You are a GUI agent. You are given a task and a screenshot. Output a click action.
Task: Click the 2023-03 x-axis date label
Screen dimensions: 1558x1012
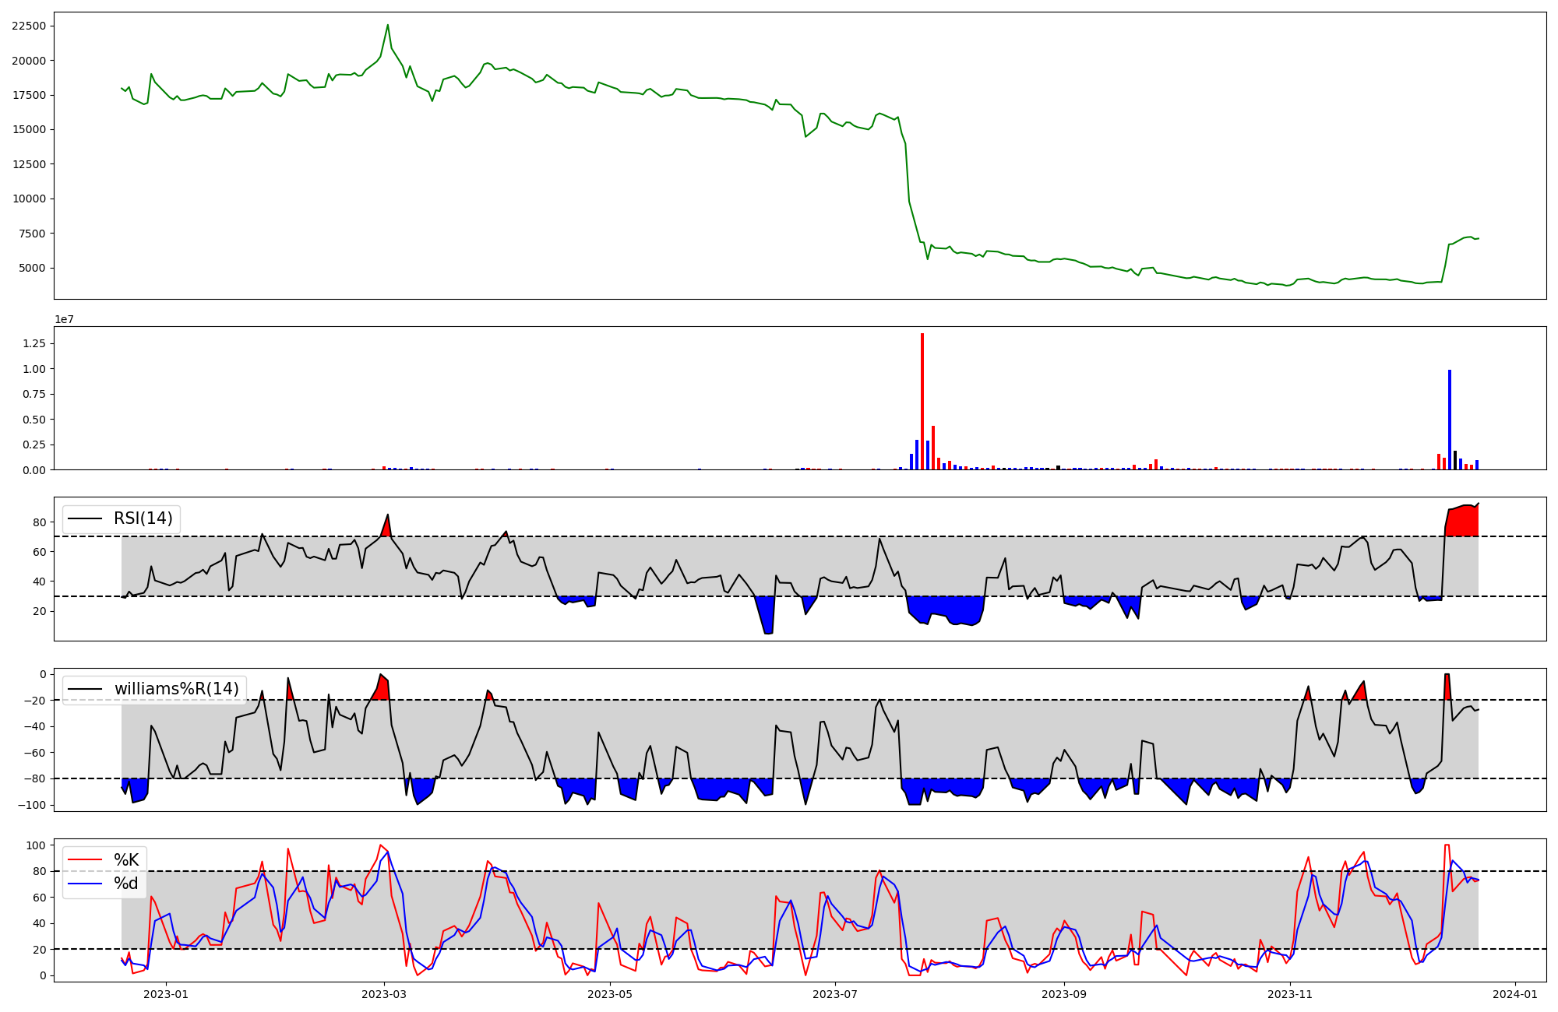click(385, 993)
